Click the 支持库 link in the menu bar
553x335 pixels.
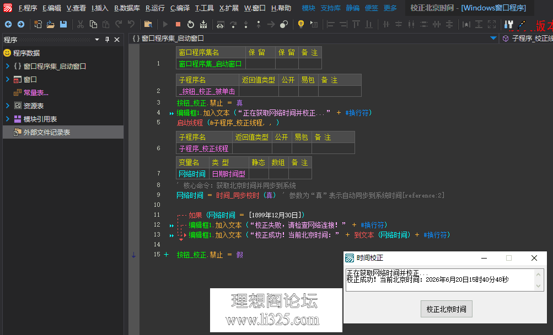click(330, 8)
